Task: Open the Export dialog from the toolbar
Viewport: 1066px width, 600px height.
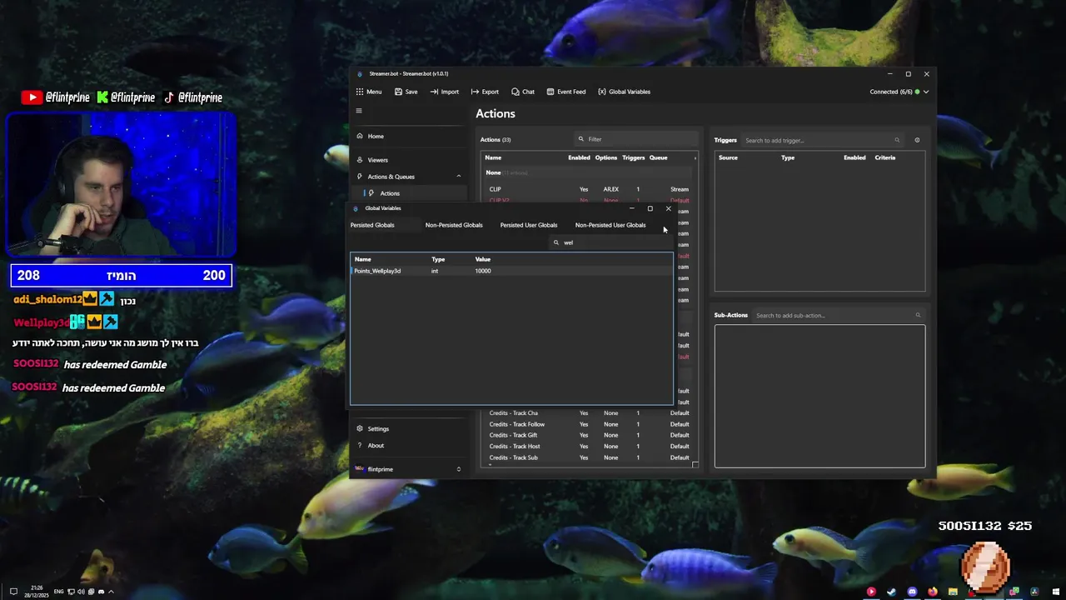Action: [x=485, y=92]
